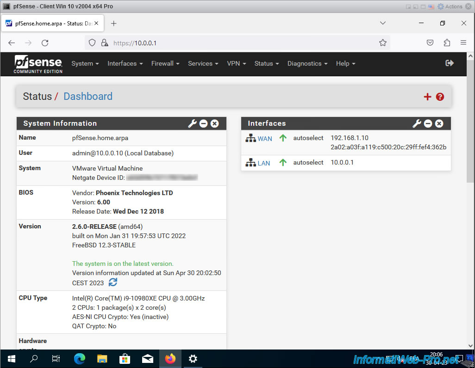Open the Save to Pocket button

coord(430,43)
